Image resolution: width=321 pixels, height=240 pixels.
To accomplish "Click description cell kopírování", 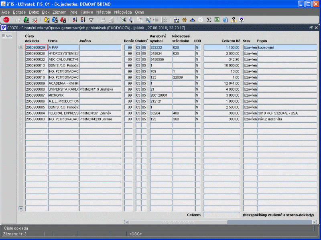I will click(287, 47).
